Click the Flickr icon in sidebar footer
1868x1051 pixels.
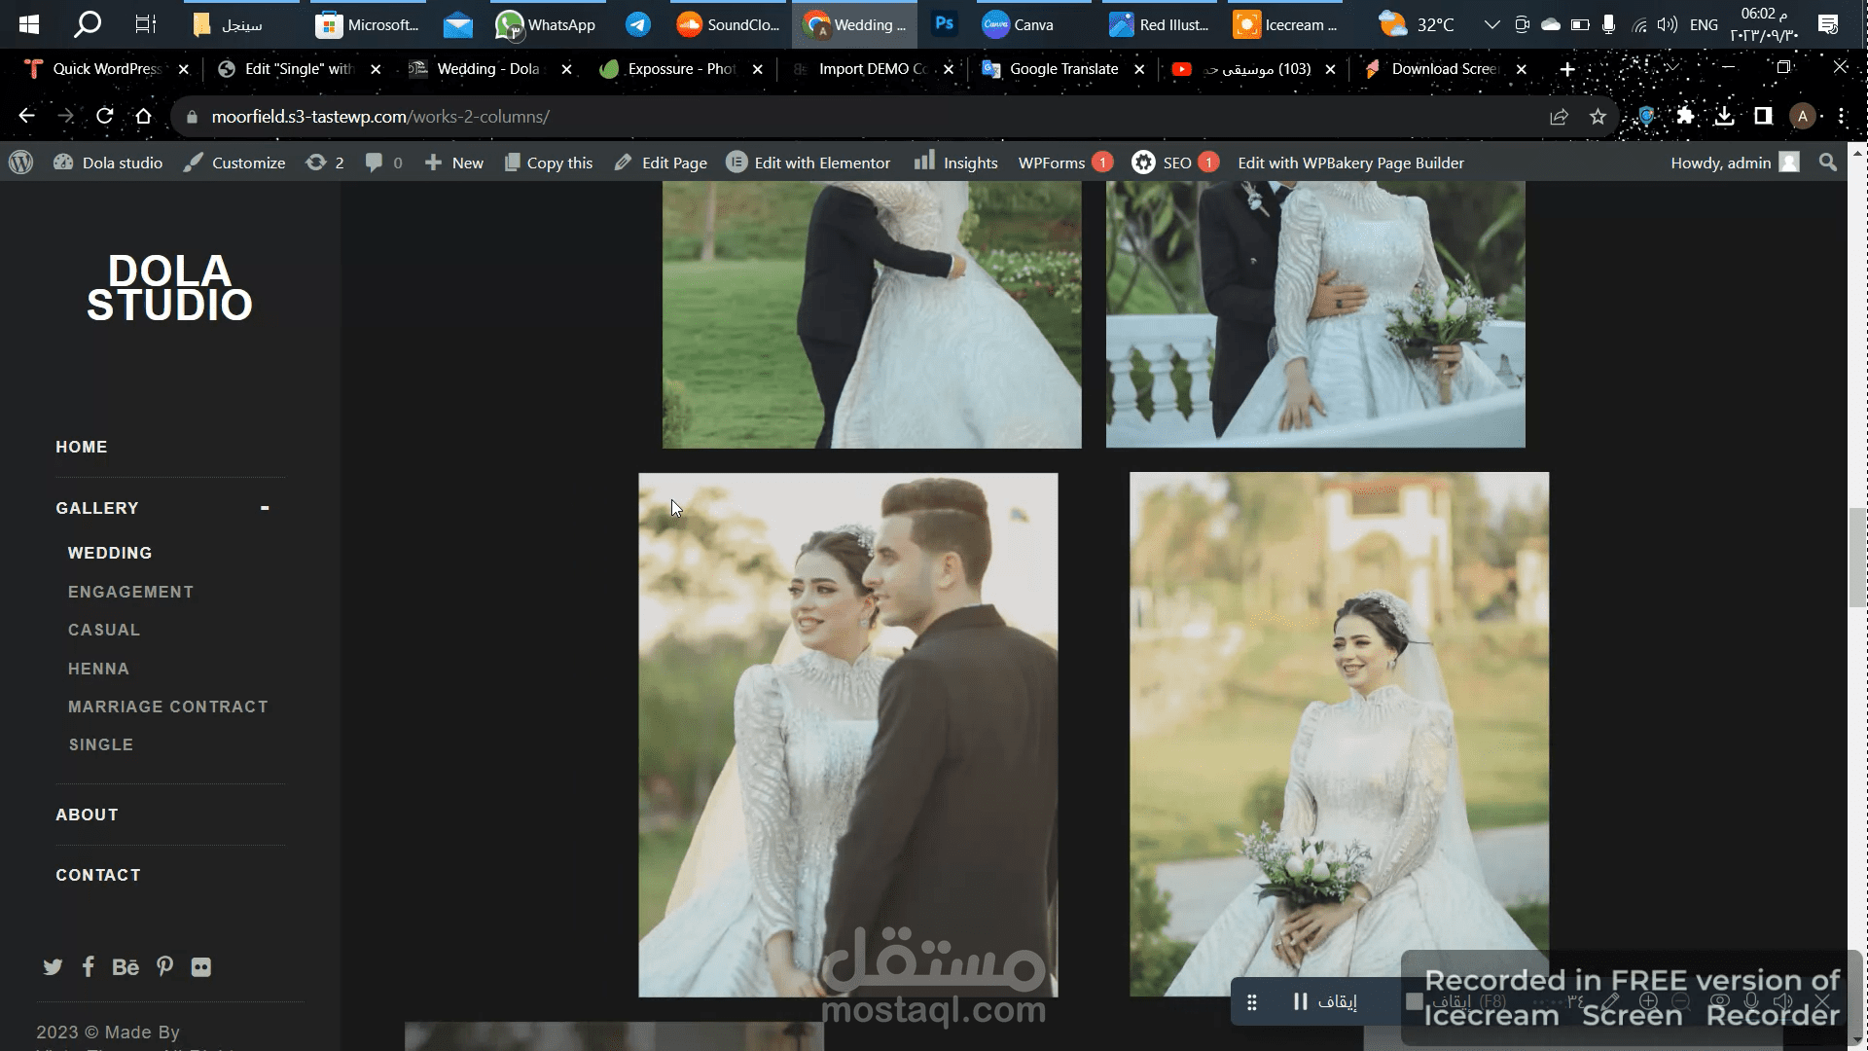coord(201,967)
